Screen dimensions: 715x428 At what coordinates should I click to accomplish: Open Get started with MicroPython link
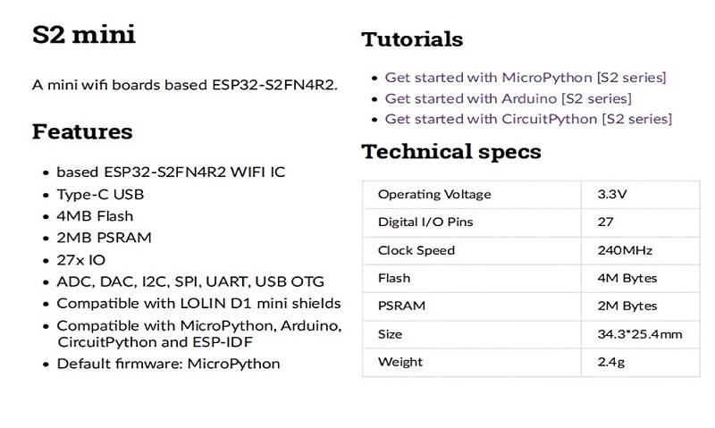coord(526,78)
